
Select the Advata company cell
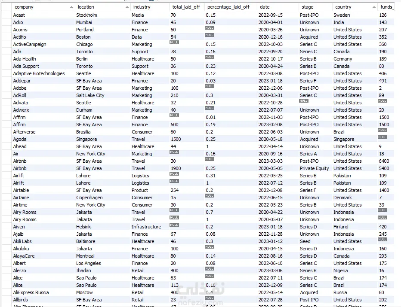pos(43,103)
